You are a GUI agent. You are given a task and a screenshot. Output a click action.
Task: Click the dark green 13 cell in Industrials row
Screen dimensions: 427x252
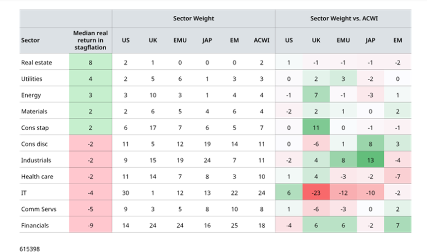(x=370, y=160)
